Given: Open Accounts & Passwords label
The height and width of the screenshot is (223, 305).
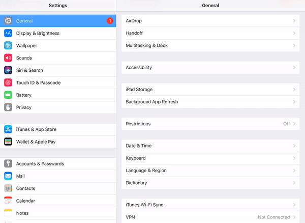Looking at the screenshot, I should 40,164.
